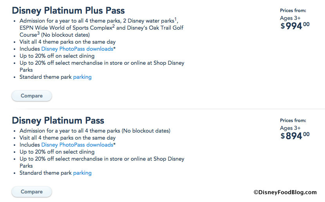Open PhotoPass downloads link in Platinum Plus Pass
The image size is (325, 202).
(77, 49)
